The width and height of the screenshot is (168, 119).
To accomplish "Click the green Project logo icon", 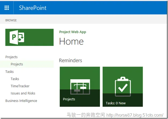I will click(17, 37).
